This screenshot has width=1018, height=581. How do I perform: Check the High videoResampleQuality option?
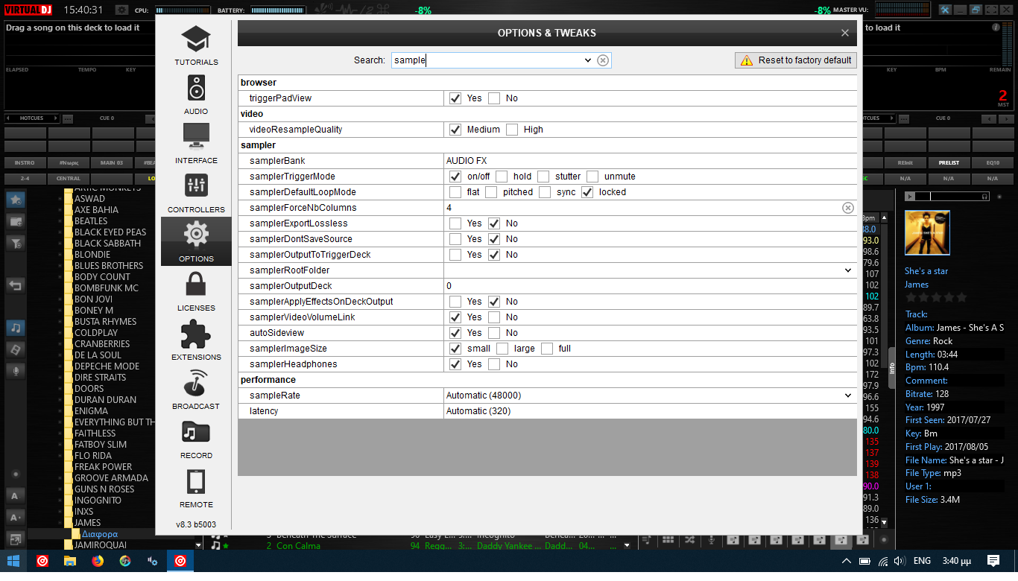click(x=512, y=130)
